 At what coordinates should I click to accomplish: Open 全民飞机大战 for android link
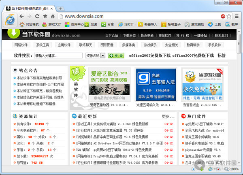[205, 130]
